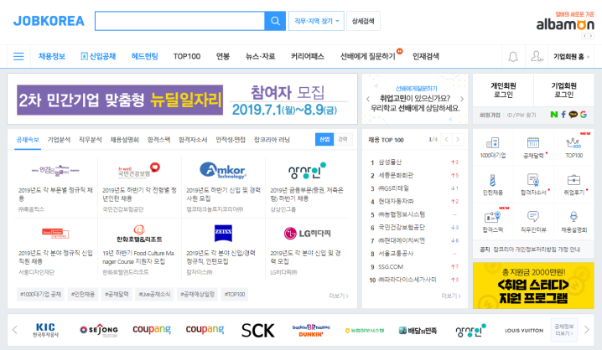
Task: Switch listing toggle to 경력
Action: [x=343, y=139]
